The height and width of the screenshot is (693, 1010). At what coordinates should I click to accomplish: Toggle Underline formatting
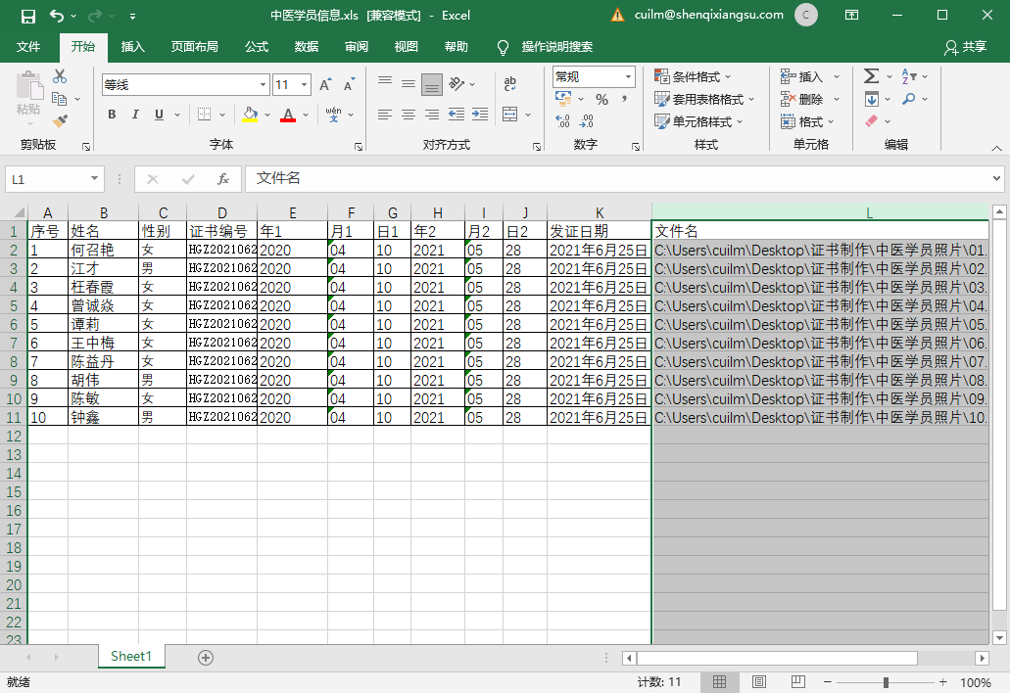click(159, 115)
